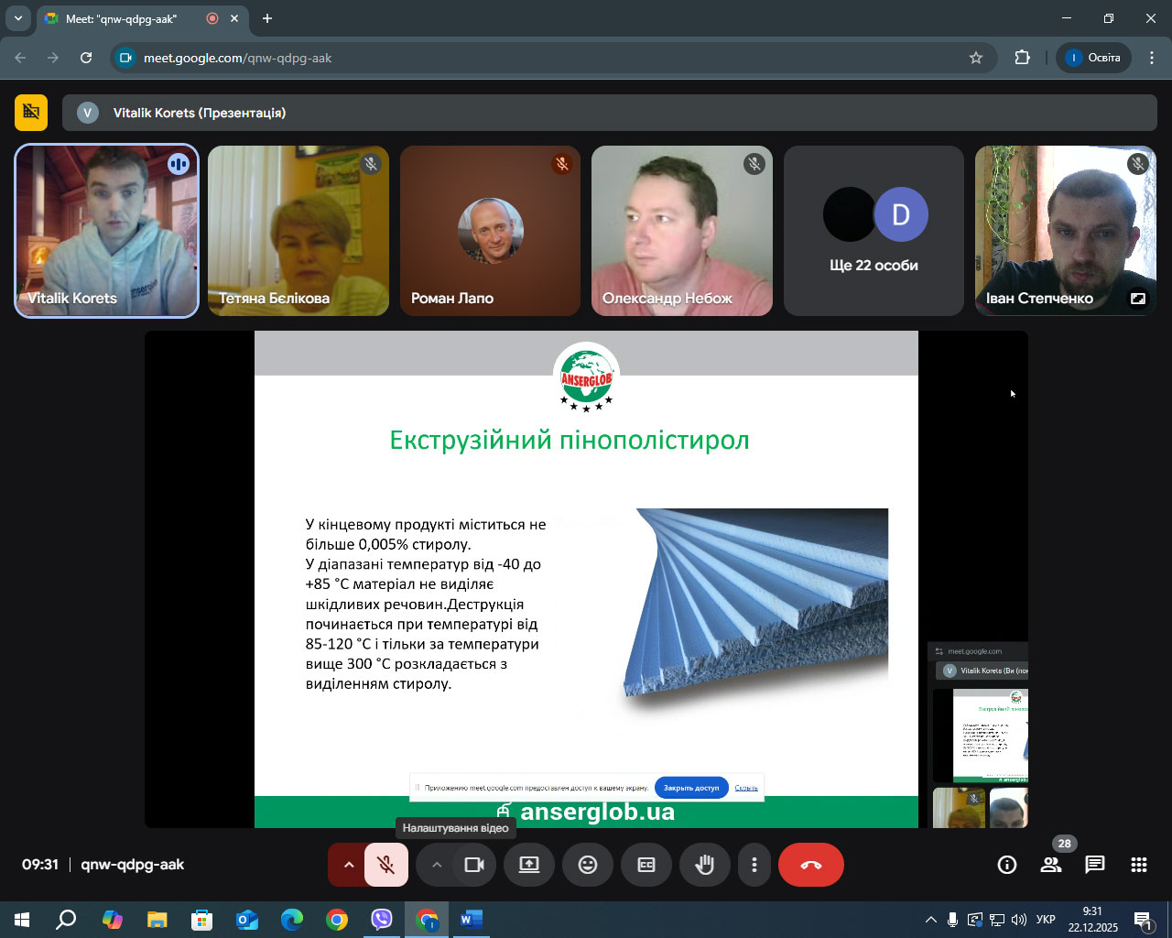Click the emoji reaction button
Screen dimensions: 1172x938
coord(588,865)
